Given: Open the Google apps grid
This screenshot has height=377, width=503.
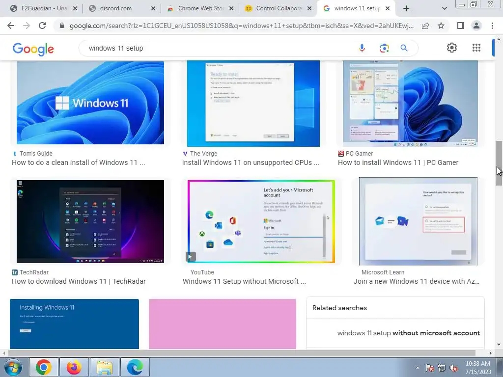Looking at the screenshot, I should pyautogui.click(x=476, y=48).
